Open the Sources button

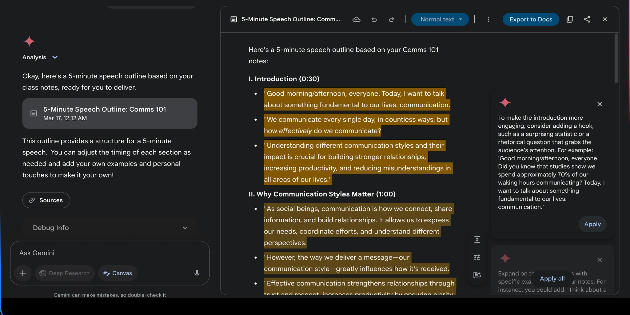coord(46,200)
